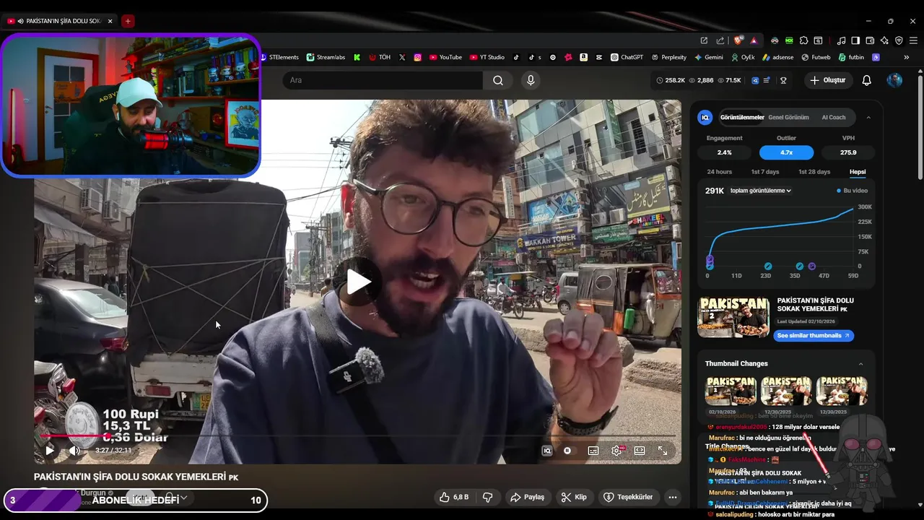
Task: Click the share page icon in address bar
Action: [720, 40]
